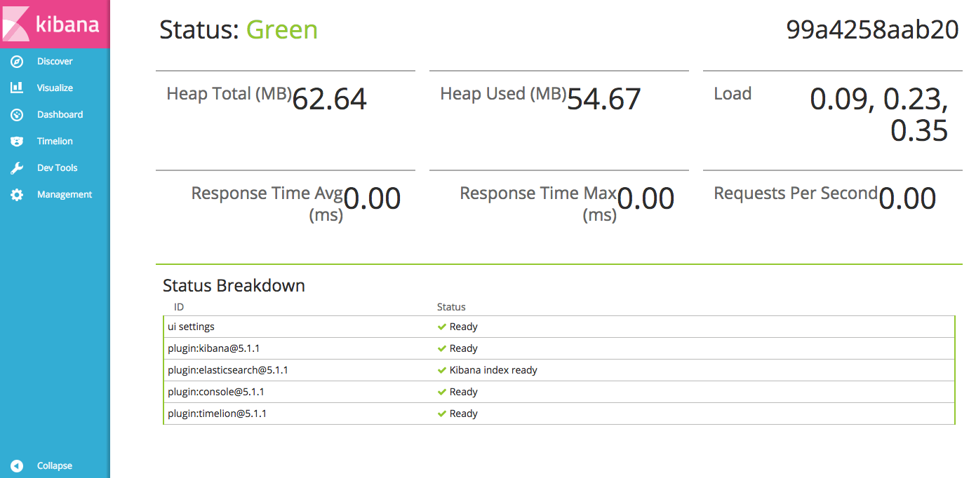Screen dimensions: 976x478
Task: Click the Requests Per Second value 0.00
Action: (x=907, y=199)
